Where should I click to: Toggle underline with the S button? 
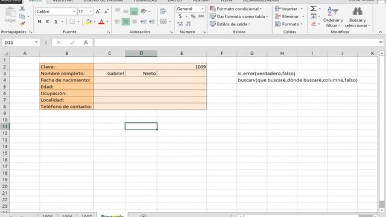(x=56, y=22)
